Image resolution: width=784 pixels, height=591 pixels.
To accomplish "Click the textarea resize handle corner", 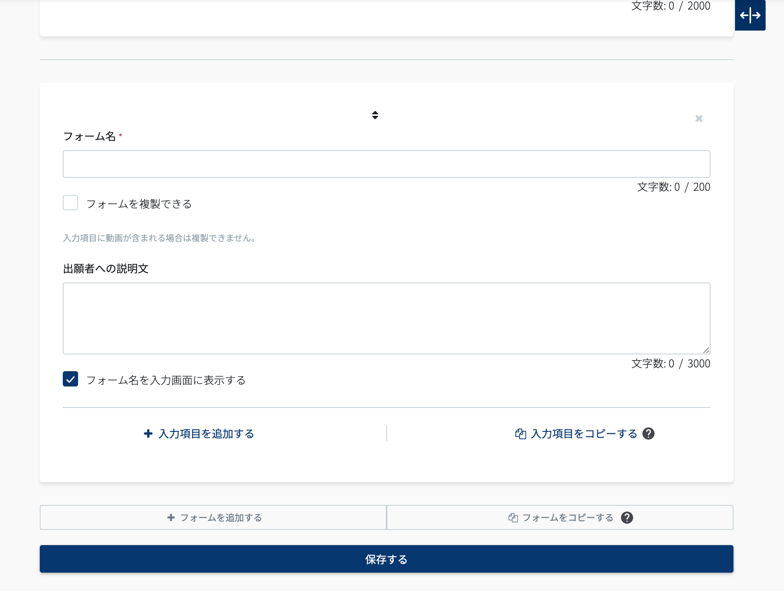I will point(706,350).
